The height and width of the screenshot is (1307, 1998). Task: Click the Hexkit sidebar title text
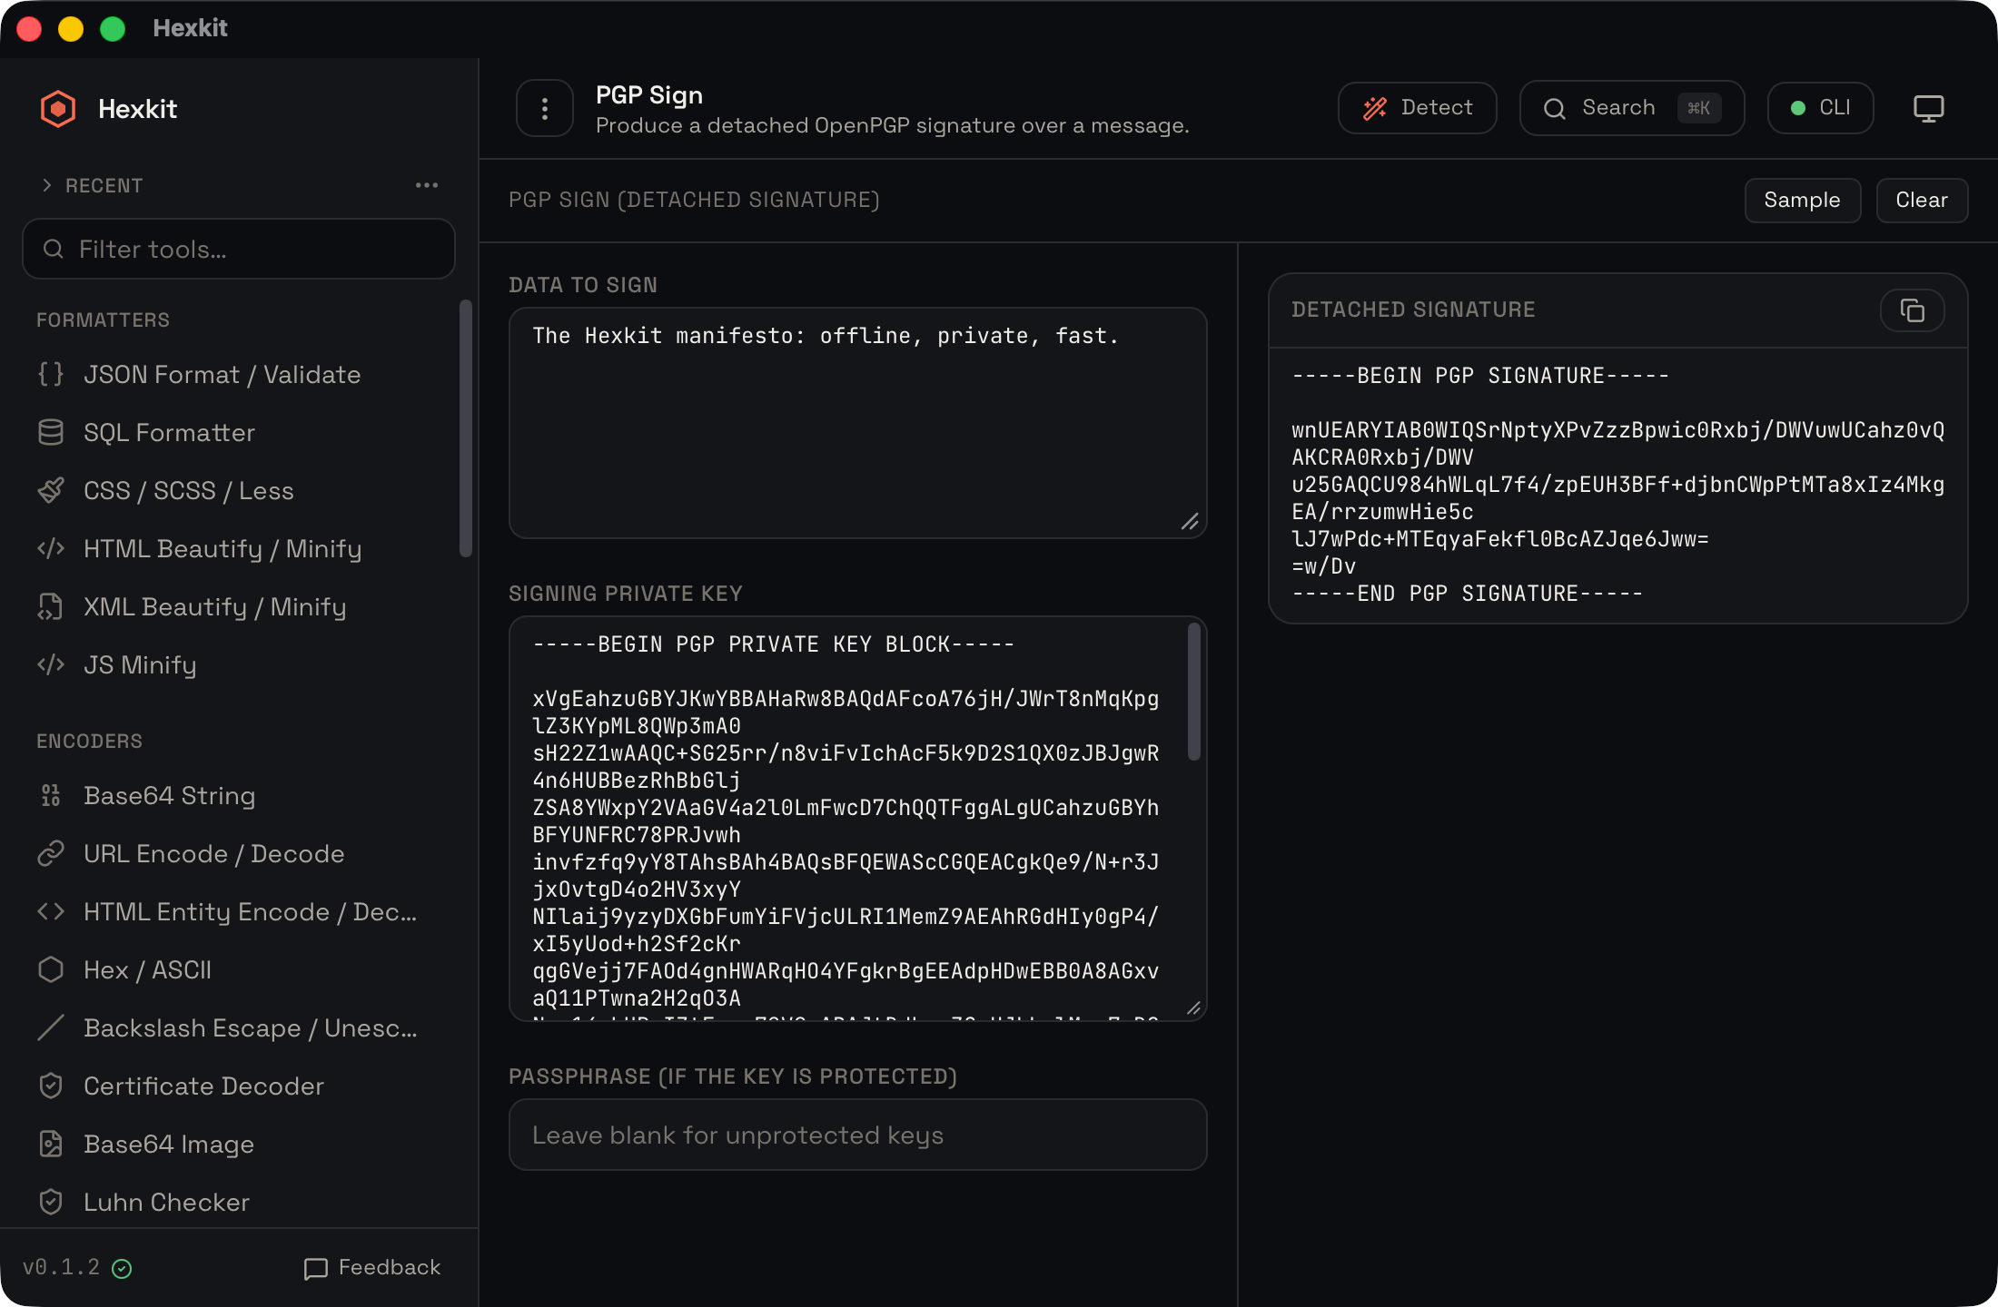(x=137, y=109)
